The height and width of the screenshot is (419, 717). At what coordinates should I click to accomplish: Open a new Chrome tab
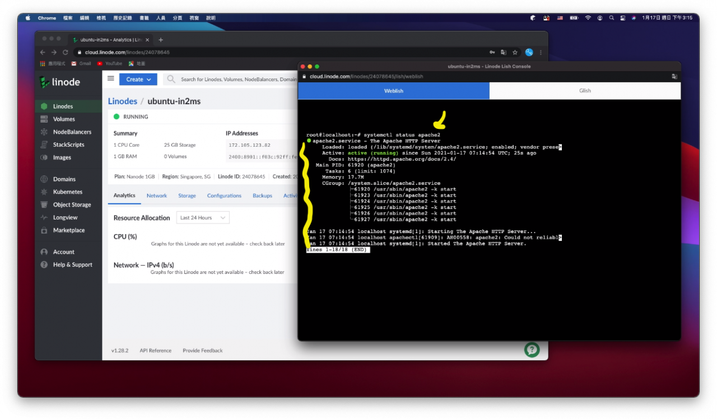click(161, 40)
